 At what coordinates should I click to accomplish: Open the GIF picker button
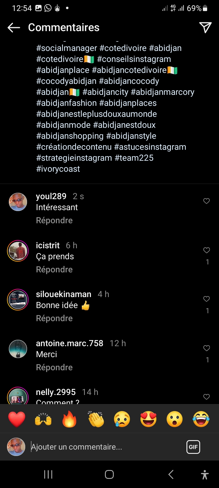[193, 447]
